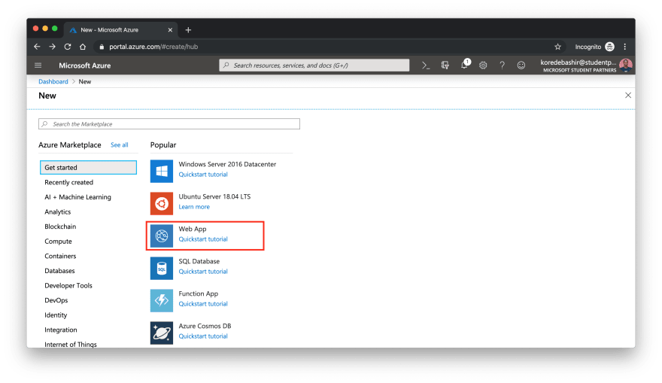Launch Cloud Shell from the top bar

426,65
